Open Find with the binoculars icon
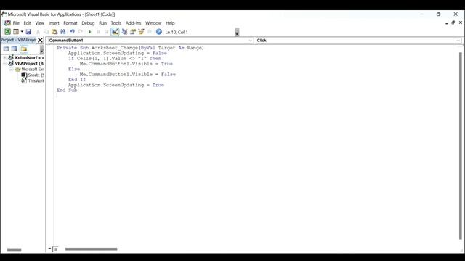Screen dimensions: 465x261 (x=63, y=32)
